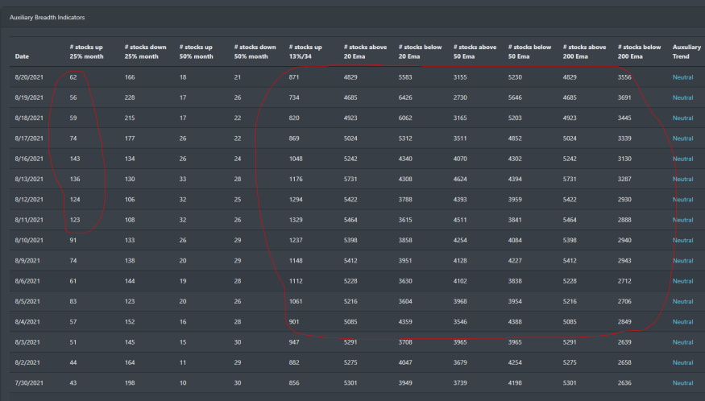Click value 33 in the 8/13/2021 row
The image size is (705, 401).
[x=183, y=179]
